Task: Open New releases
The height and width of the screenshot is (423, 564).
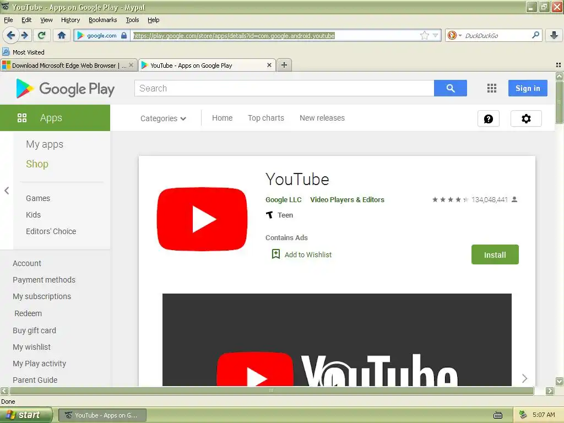Action: point(322,118)
